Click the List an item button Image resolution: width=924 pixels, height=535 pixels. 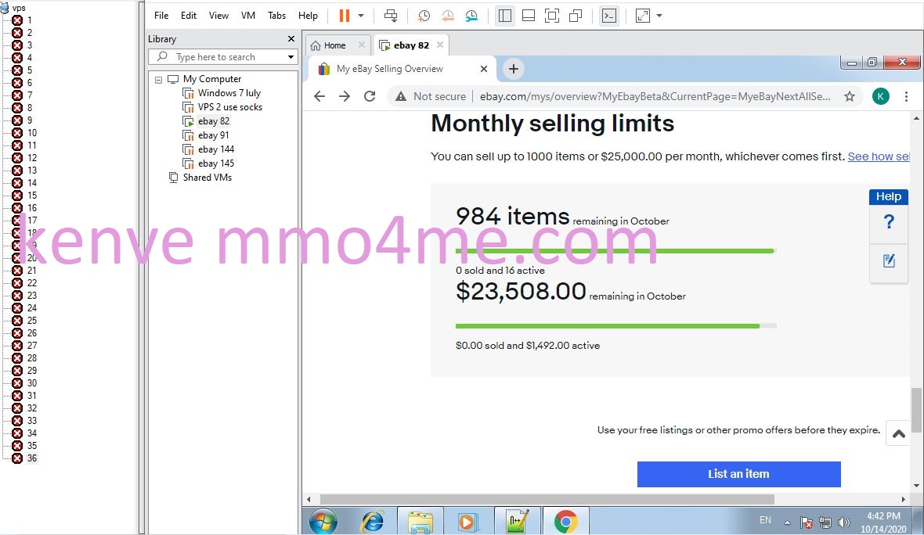[x=739, y=474]
